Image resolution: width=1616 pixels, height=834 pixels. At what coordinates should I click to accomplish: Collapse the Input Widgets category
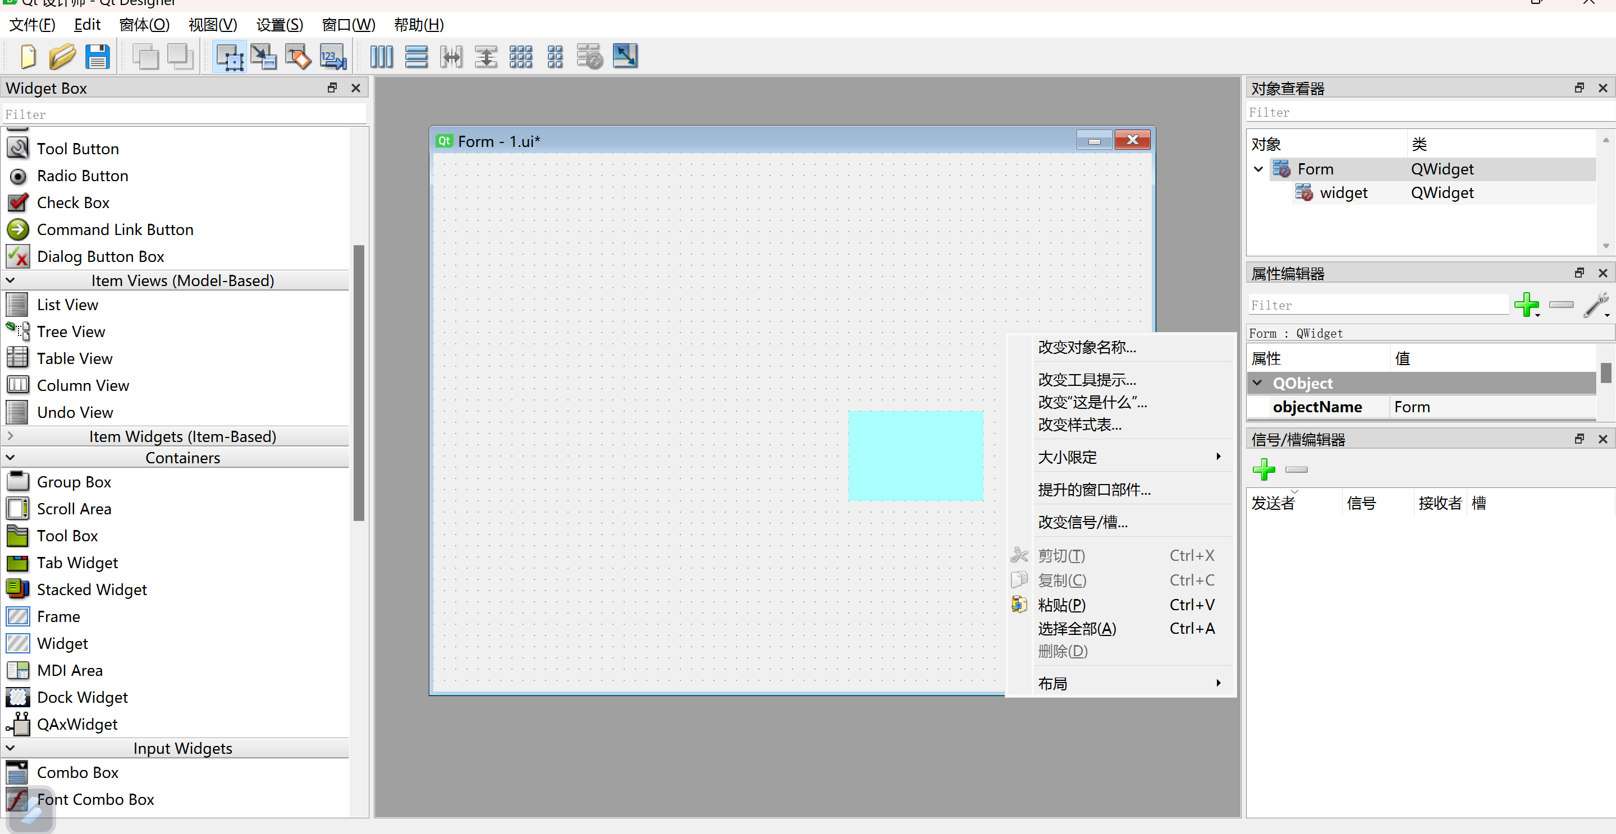click(x=11, y=748)
